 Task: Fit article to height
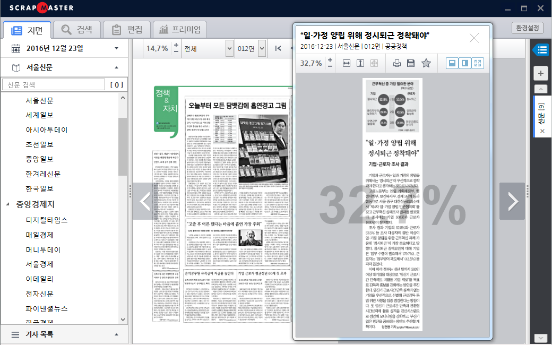360,63
